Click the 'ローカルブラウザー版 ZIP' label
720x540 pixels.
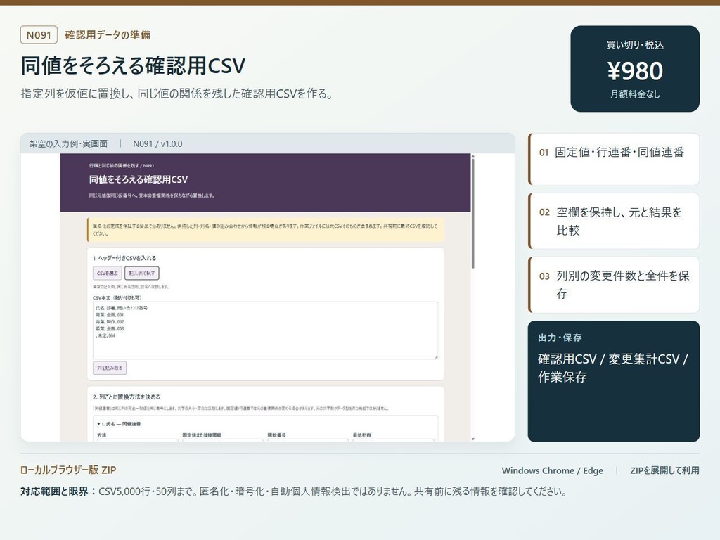coord(68,470)
